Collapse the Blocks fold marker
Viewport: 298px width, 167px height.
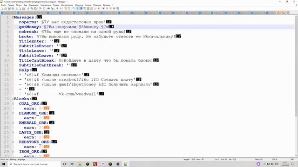13,99
